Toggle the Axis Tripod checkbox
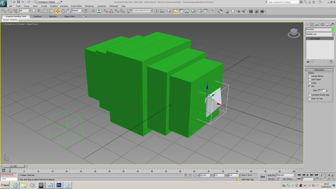336x189 pixels. pos(309,79)
